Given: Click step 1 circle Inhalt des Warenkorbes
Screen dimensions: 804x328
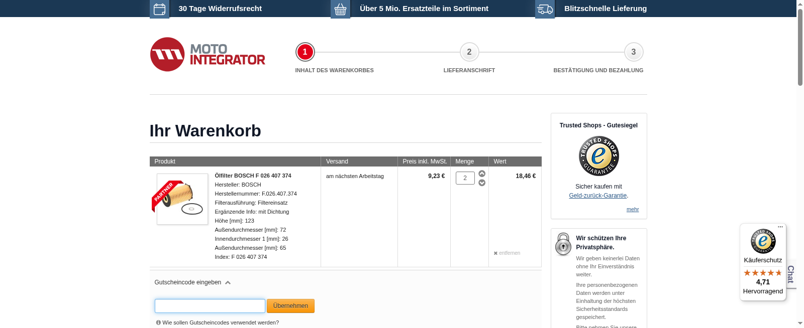Looking at the screenshot, I should click(x=305, y=52).
